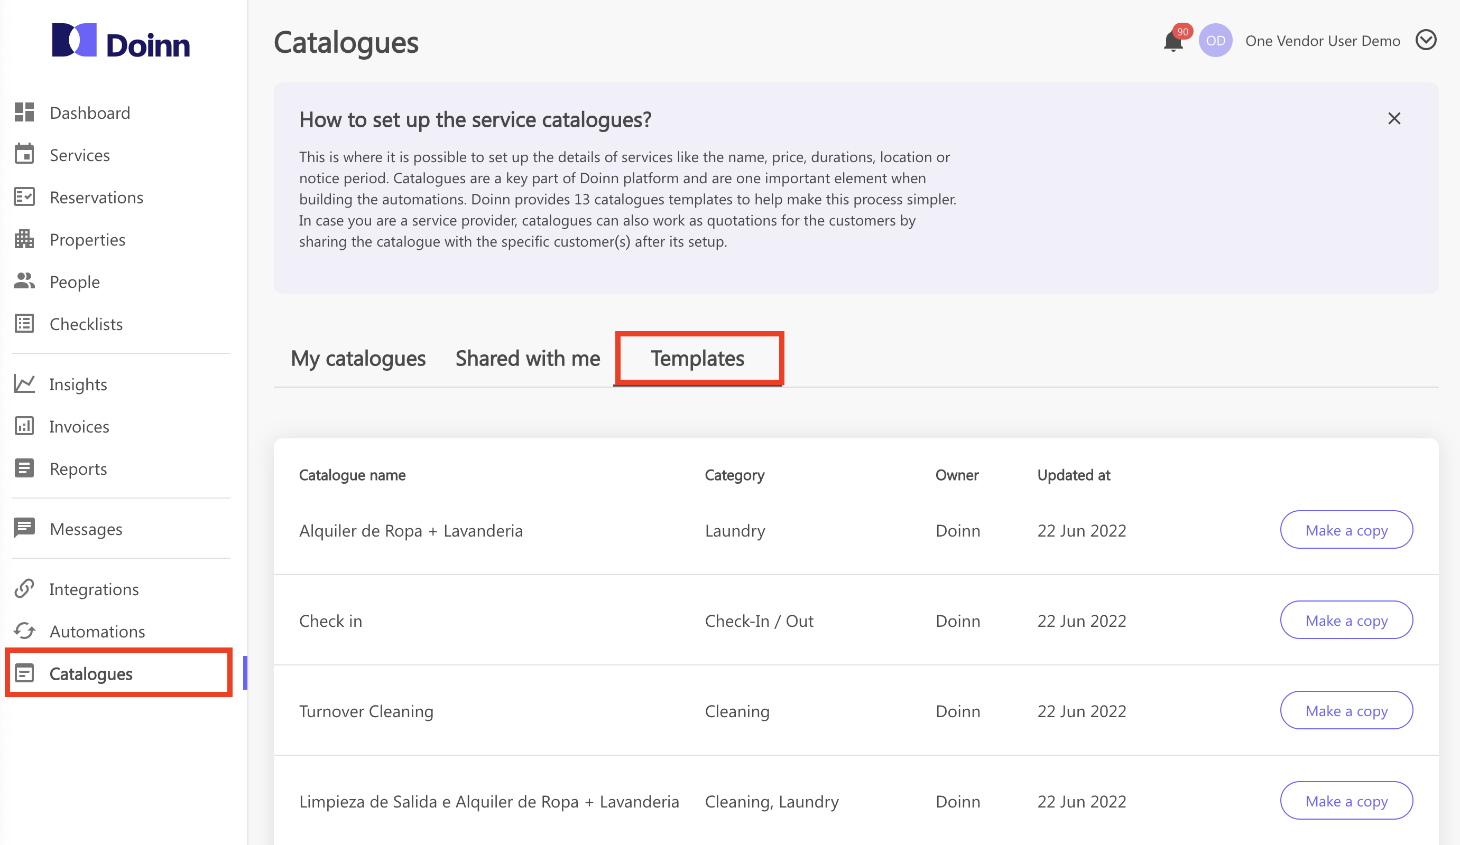
Task: Switch to My catalogues tab
Action: click(x=358, y=358)
